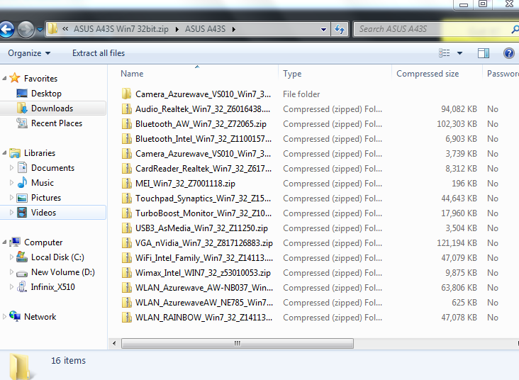Click the 625 KB size cell

click(464, 303)
